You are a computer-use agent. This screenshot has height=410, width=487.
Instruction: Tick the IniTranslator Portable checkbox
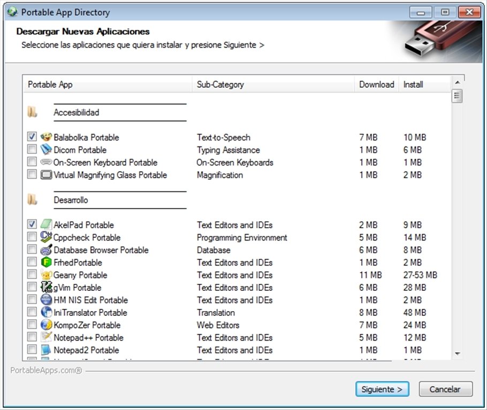(x=32, y=312)
